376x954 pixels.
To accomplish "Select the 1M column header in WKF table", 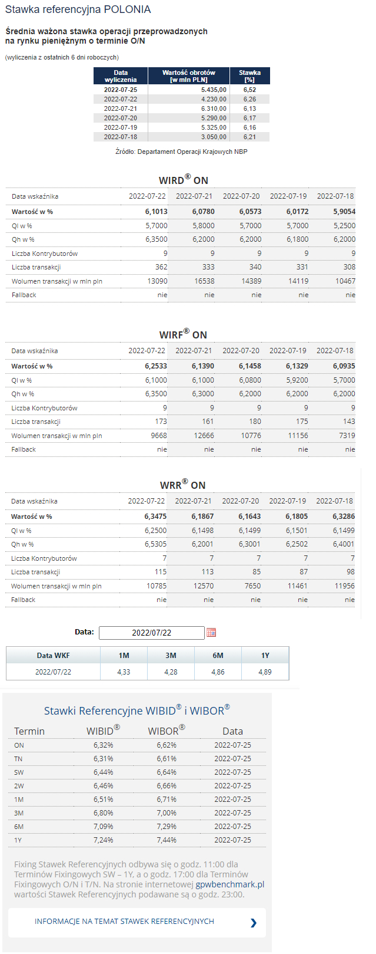I will point(124,656).
